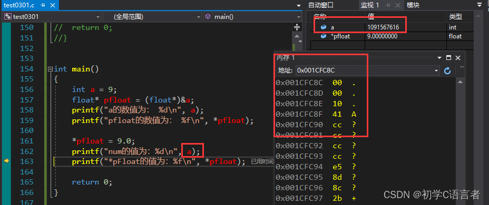Select the variable icon beside a

(324, 27)
